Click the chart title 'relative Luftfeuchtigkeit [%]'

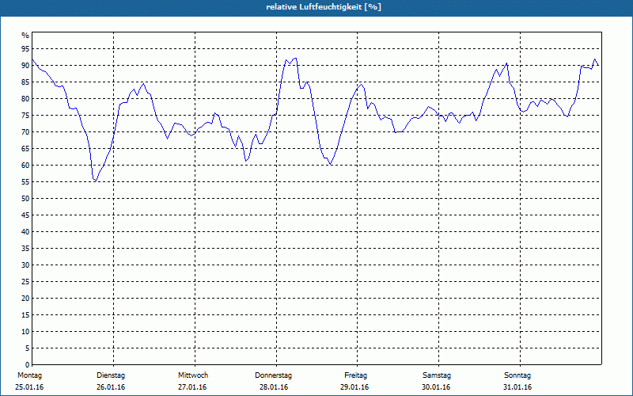(324, 7)
